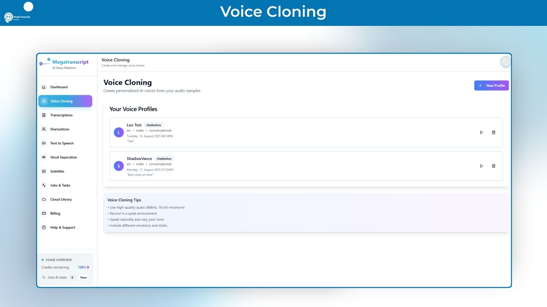Image resolution: width=547 pixels, height=307 pixels.
Task: Click the Subtitles captions icon
Action: click(x=44, y=171)
